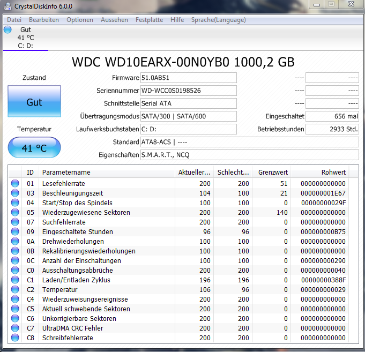Click status orb for Wiederzugewiesene Sektoren
The width and height of the screenshot is (365, 352).
(15, 212)
